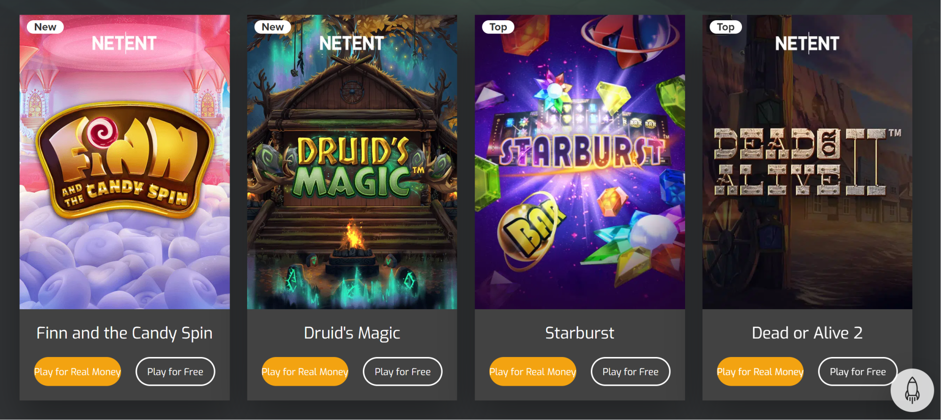Screen dimensions: 941x420
Task: Play Dead or Alive 2 for free
Action: [x=858, y=372]
